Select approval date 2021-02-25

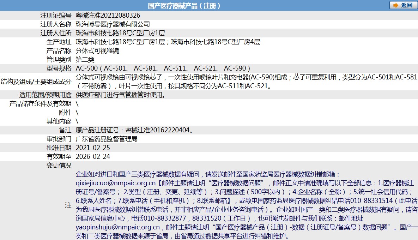93,148
